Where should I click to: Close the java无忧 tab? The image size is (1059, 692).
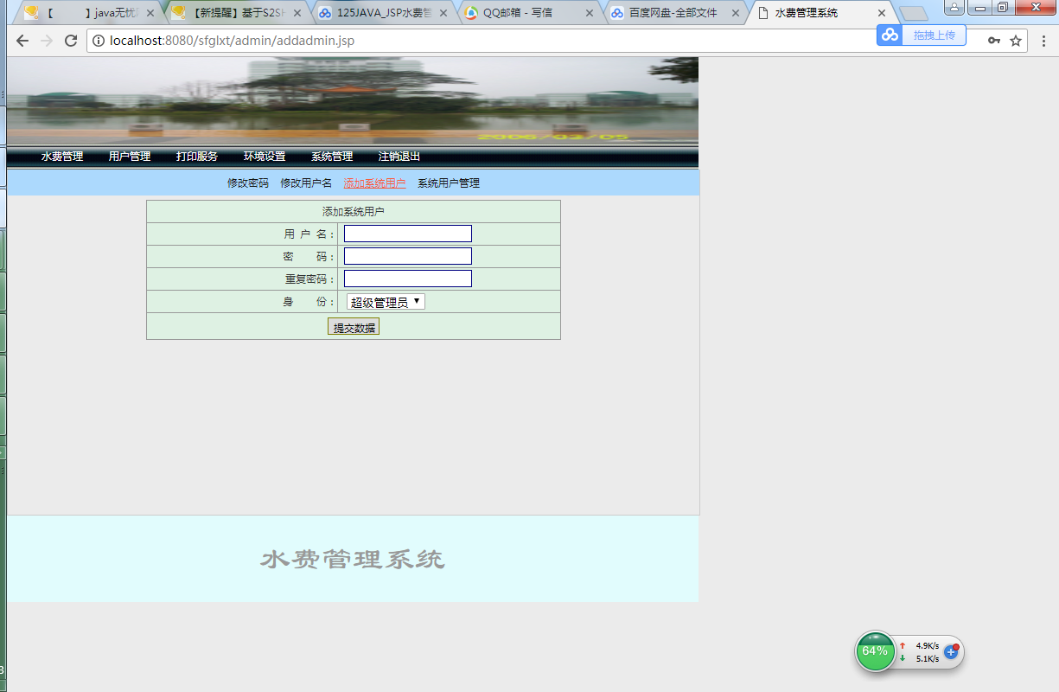tap(150, 13)
